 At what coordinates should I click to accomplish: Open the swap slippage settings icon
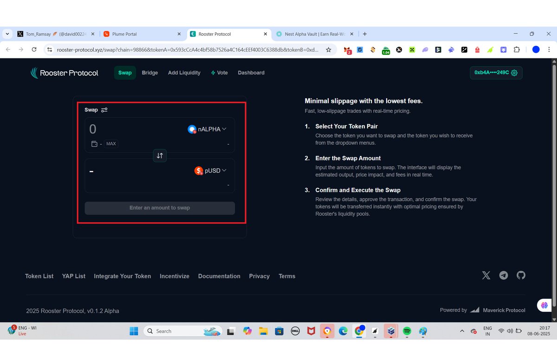click(x=104, y=110)
